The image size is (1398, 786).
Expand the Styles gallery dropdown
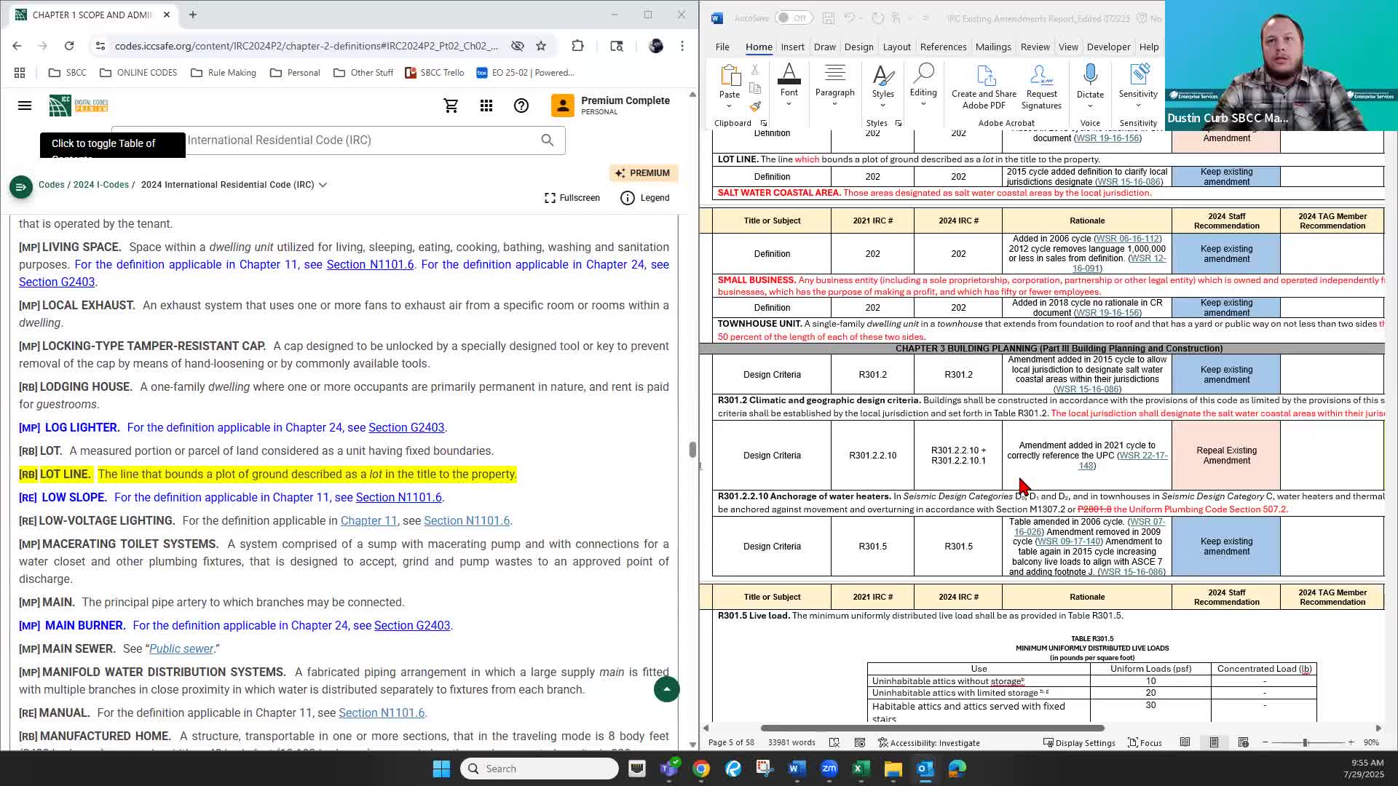pos(882,106)
